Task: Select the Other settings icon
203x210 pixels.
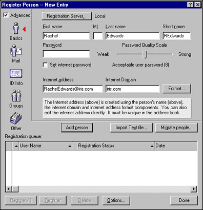Action: pyautogui.click(x=16, y=118)
